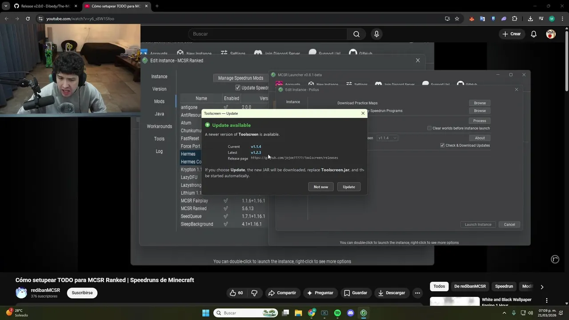Image resolution: width=569 pixels, height=320 pixels.
Task: Click the voice search microphone icon
Action: 377,34
